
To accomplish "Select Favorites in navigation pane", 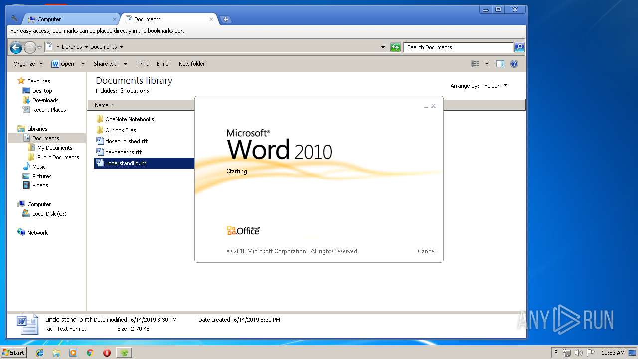I will point(38,81).
